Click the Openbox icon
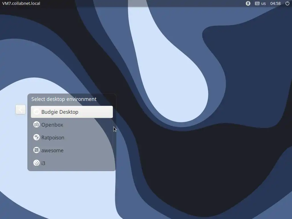This screenshot has width=292, height=219. [36, 124]
